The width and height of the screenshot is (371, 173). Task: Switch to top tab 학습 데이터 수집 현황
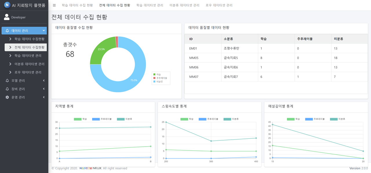coord(77,5)
